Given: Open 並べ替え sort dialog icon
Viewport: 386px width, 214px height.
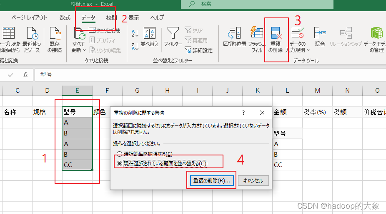Looking at the screenshot, I should point(149,33).
